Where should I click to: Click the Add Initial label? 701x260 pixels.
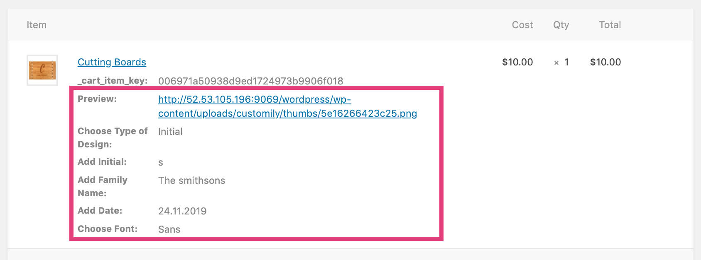tap(102, 162)
